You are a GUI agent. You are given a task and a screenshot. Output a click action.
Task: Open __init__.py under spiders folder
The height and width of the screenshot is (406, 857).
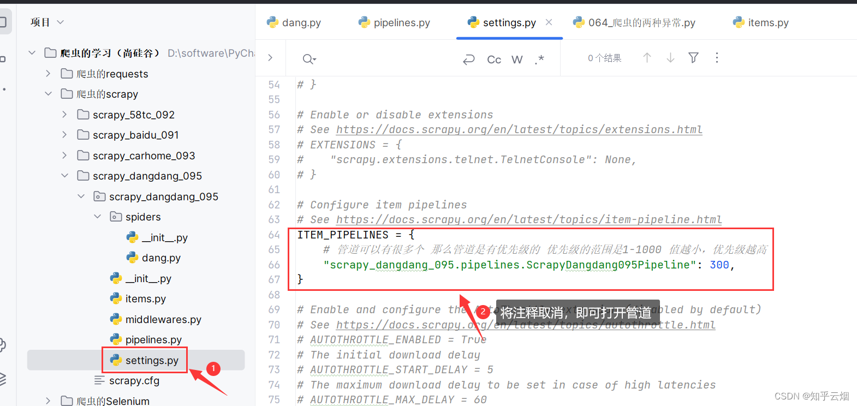[x=165, y=237]
